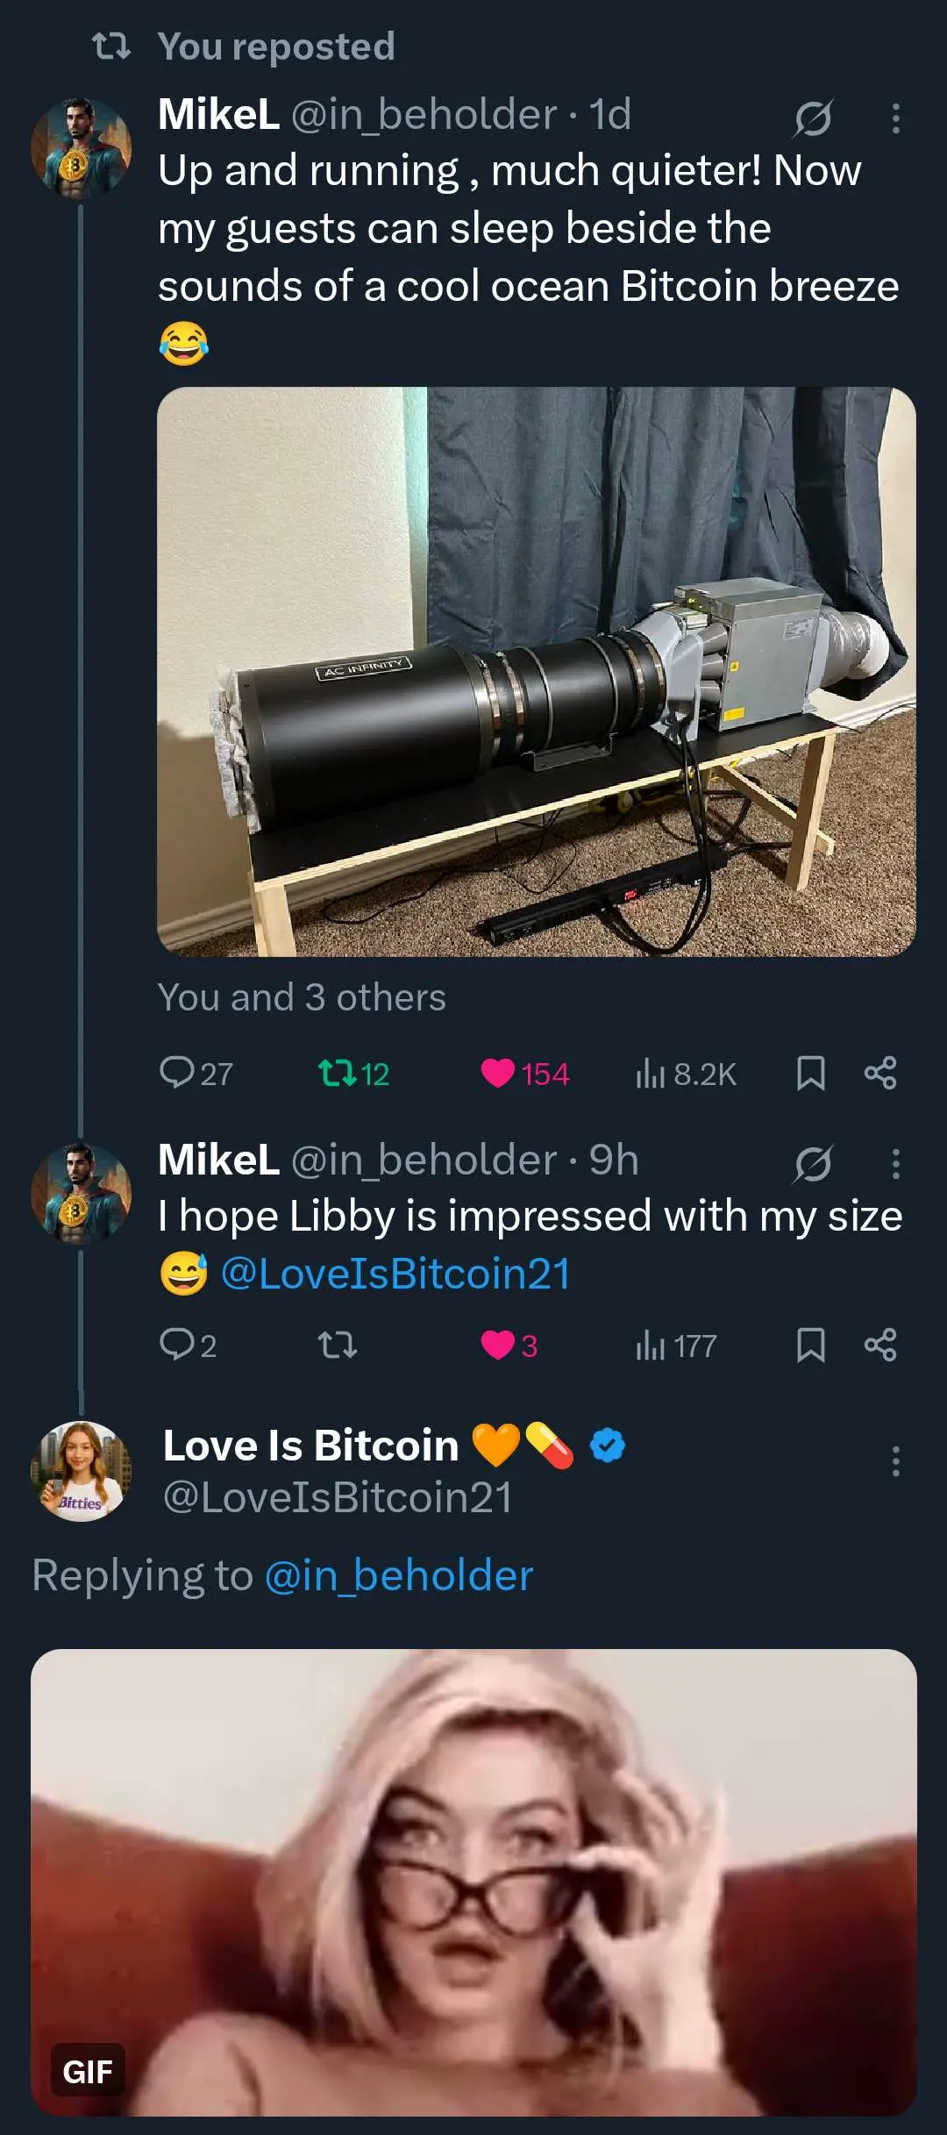The width and height of the screenshot is (947, 2135).
Task: Open more options menu on 9h post
Action: click(895, 1164)
